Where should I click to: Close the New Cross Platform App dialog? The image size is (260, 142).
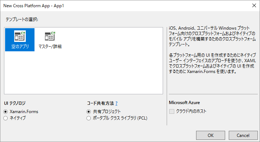[x=254, y=5]
